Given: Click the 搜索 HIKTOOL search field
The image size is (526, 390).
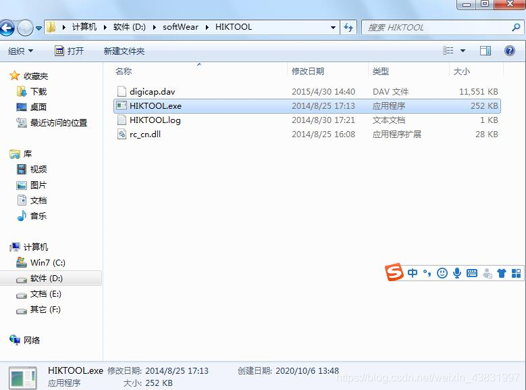Looking at the screenshot, I should click(436, 28).
